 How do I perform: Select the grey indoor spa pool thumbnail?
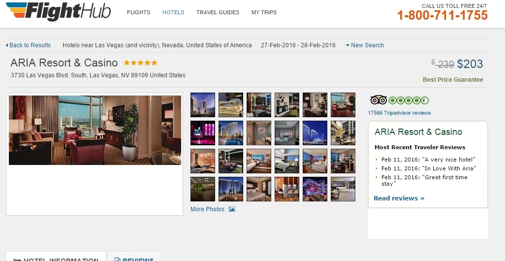tap(286, 133)
